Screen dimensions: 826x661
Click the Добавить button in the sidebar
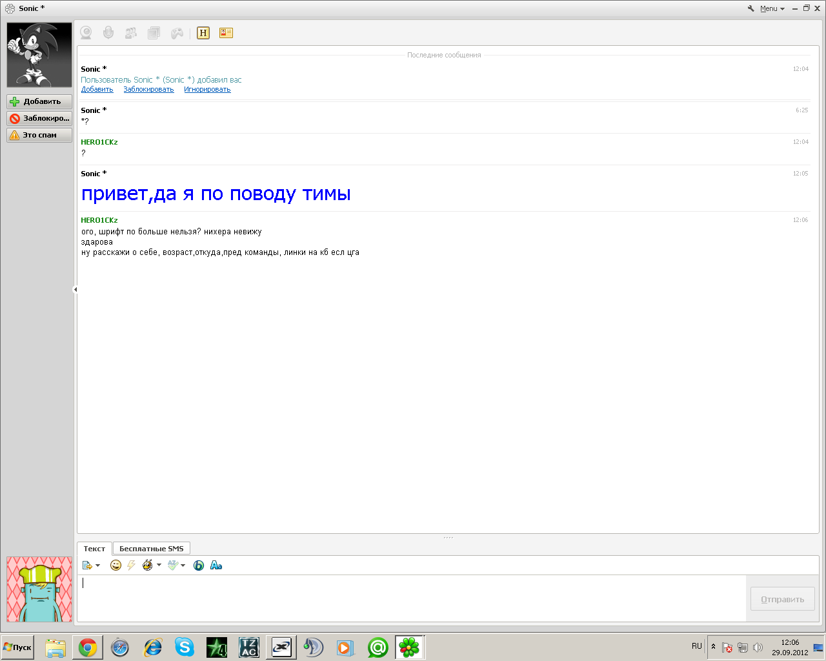39,101
